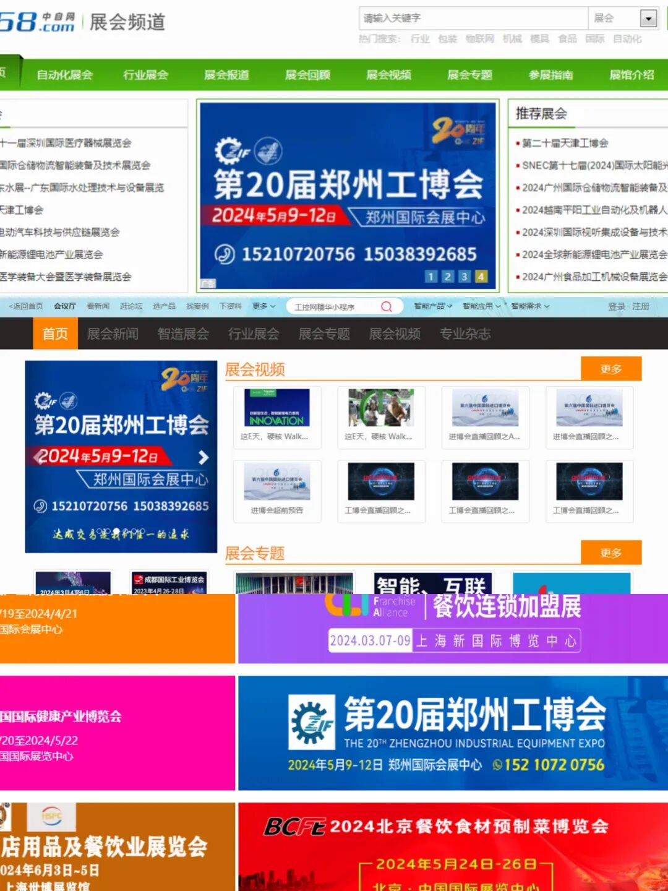Click hot search term 食品
The width and height of the screenshot is (668, 891).
tap(567, 38)
